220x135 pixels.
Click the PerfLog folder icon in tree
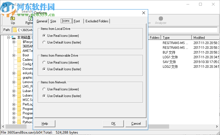coord(19,104)
